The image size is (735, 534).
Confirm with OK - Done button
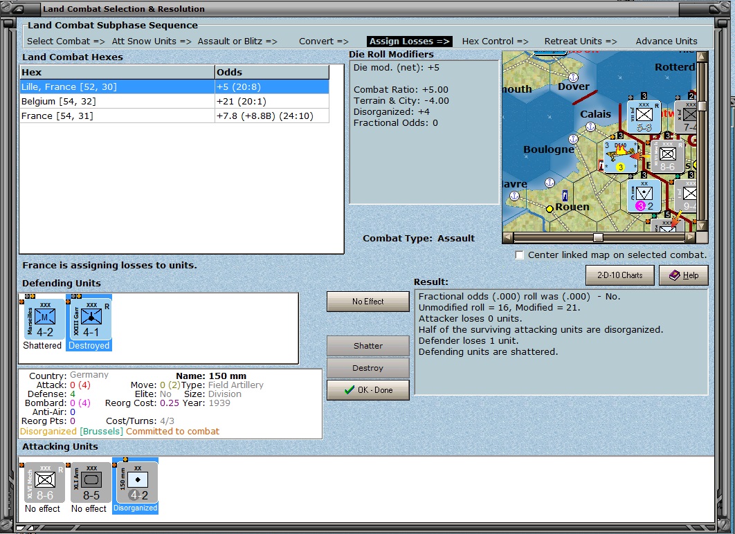point(368,390)
